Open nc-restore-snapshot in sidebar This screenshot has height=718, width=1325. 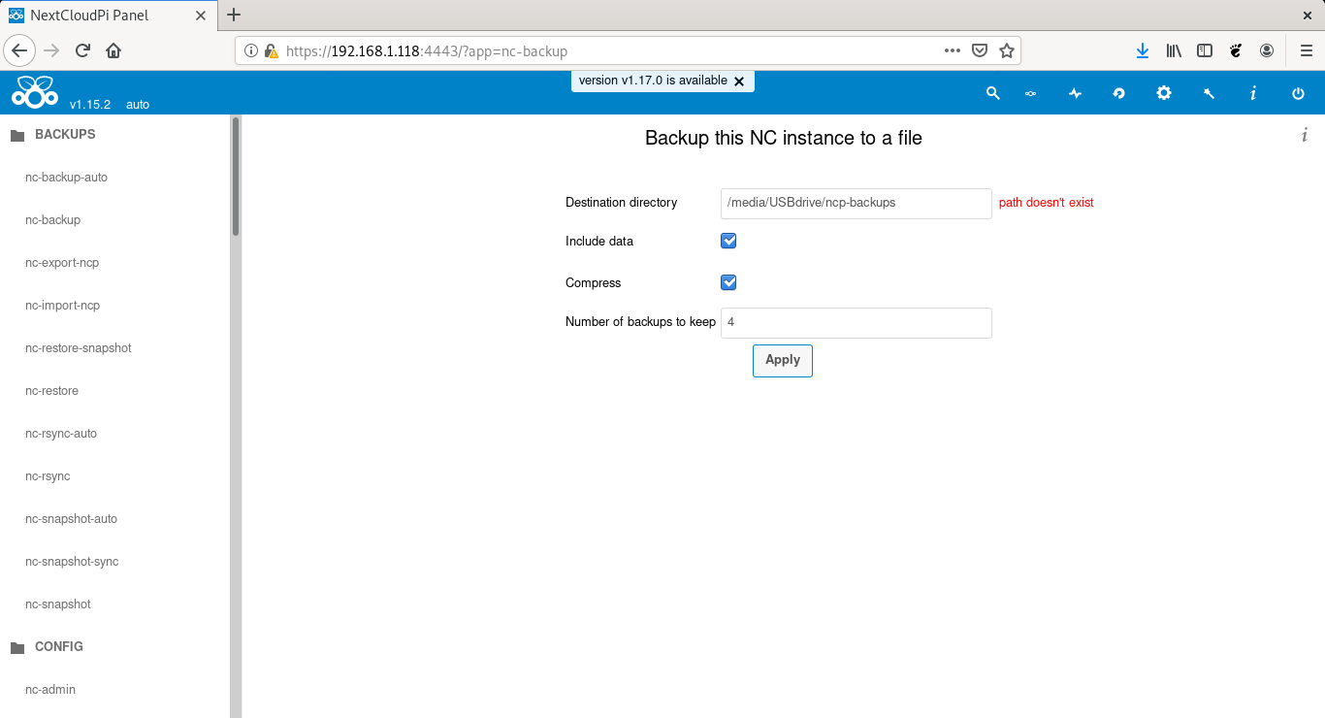(78, 348)
